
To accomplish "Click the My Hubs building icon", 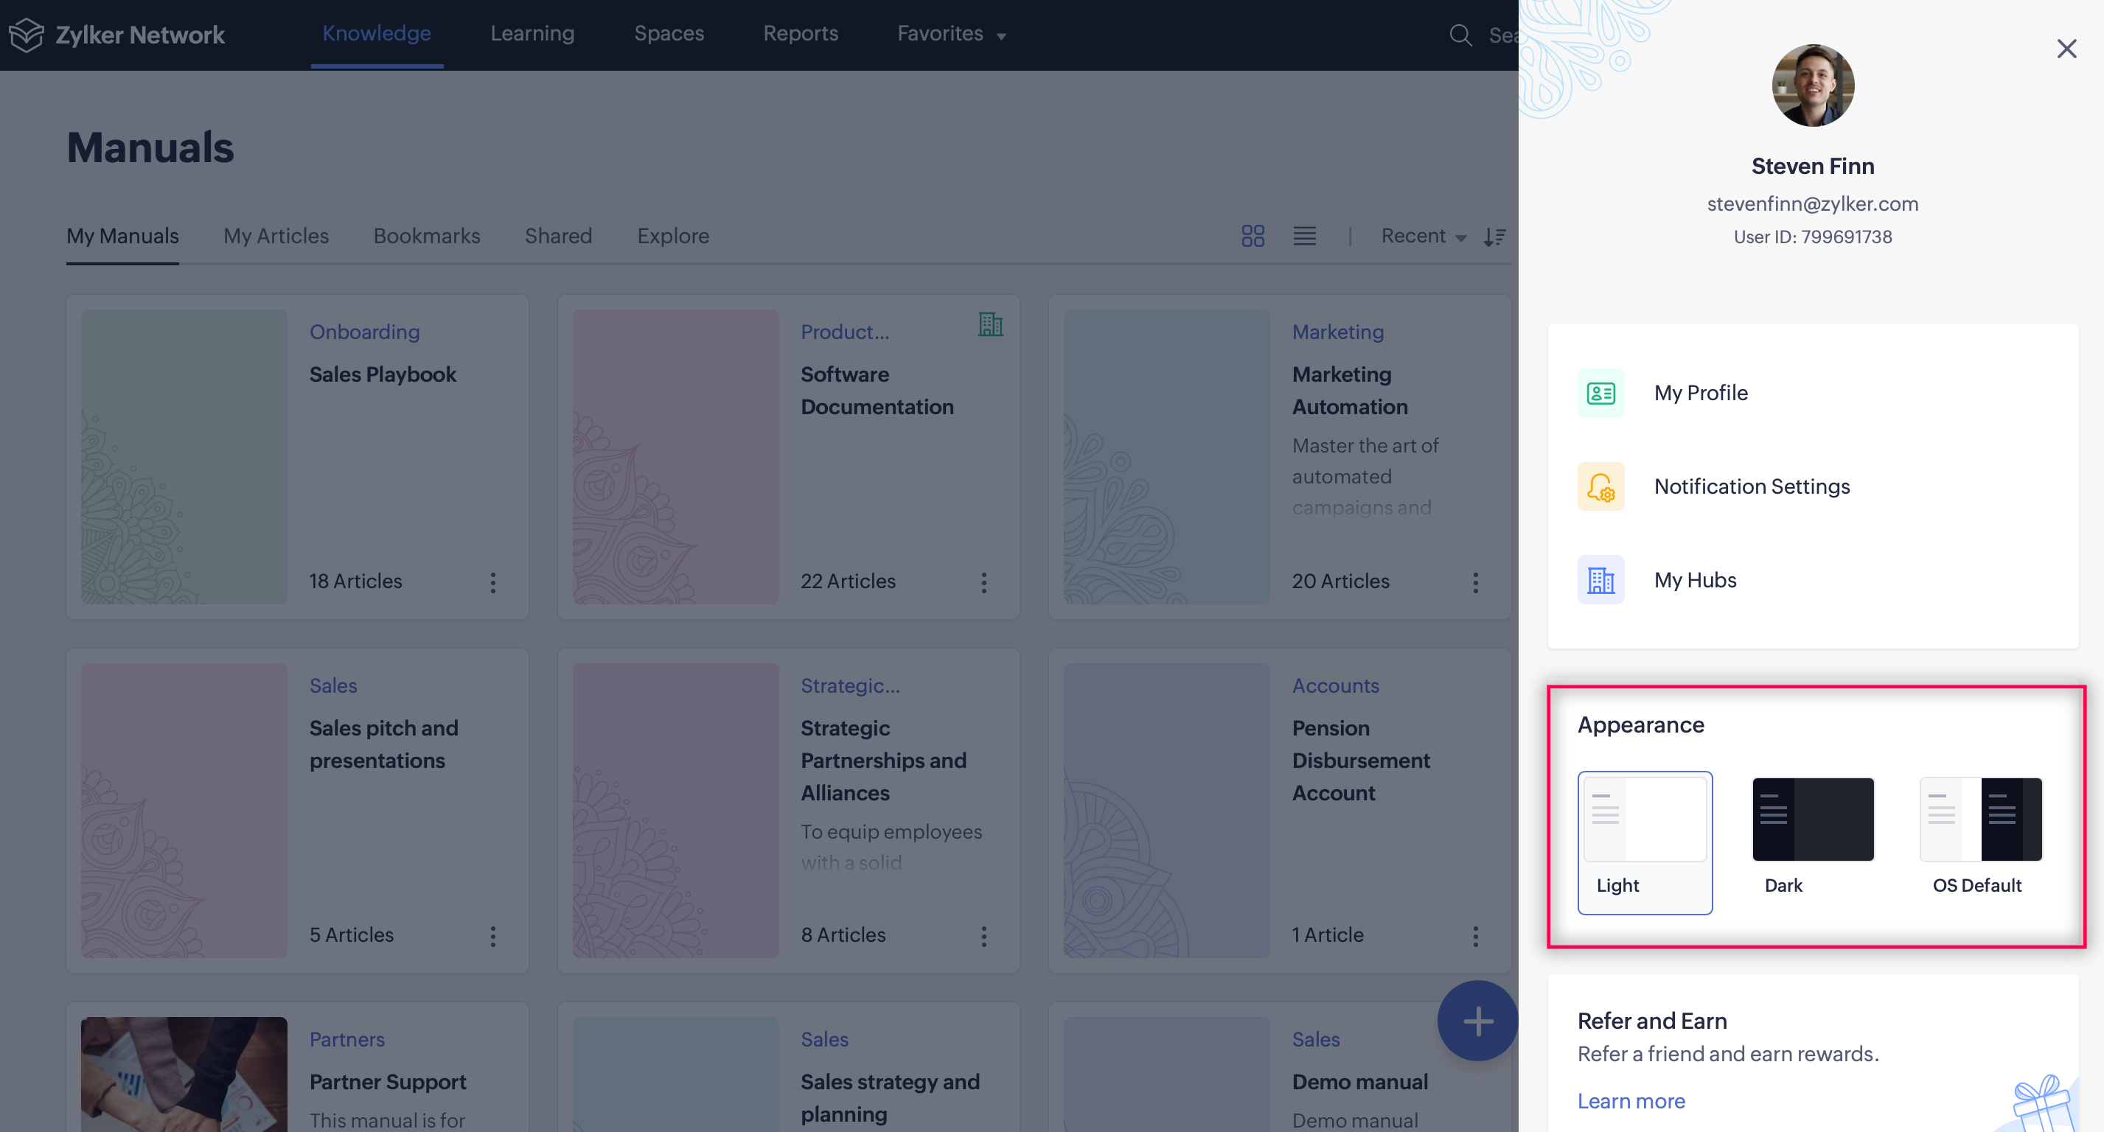I will (1600, 581).
